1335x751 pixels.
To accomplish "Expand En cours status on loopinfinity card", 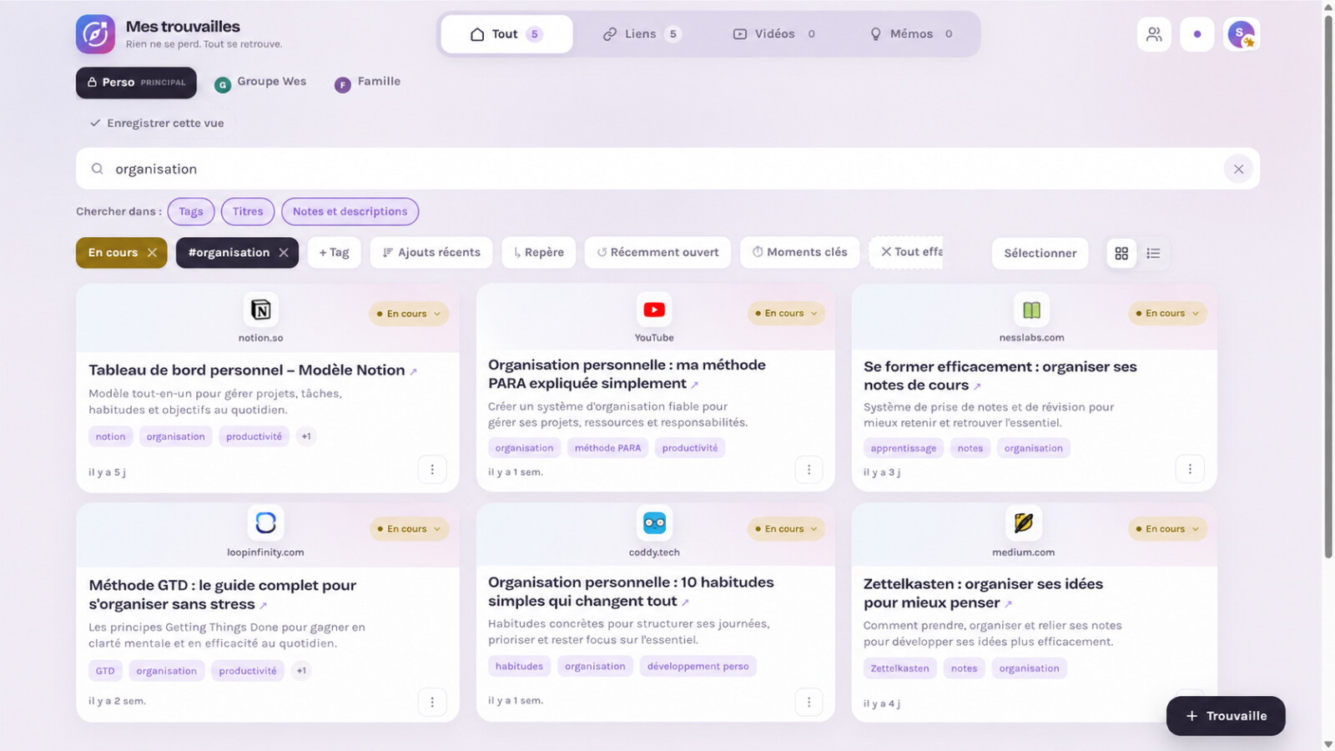I will tap(409, 529).
